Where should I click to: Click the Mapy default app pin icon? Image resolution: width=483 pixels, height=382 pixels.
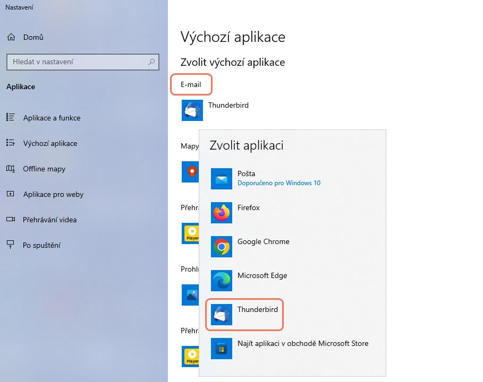(x=190, y=172)
